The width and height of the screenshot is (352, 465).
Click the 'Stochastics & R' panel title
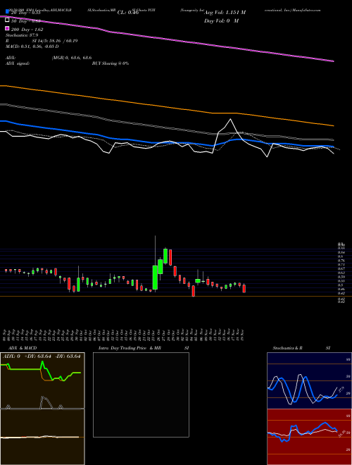[287, 348]
